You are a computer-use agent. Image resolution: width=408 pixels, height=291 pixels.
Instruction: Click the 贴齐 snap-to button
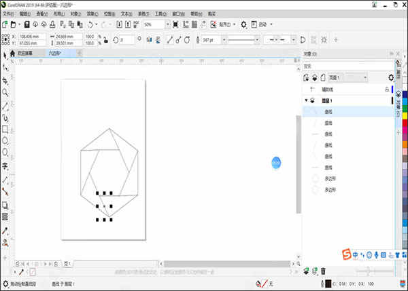click(225, 24)
